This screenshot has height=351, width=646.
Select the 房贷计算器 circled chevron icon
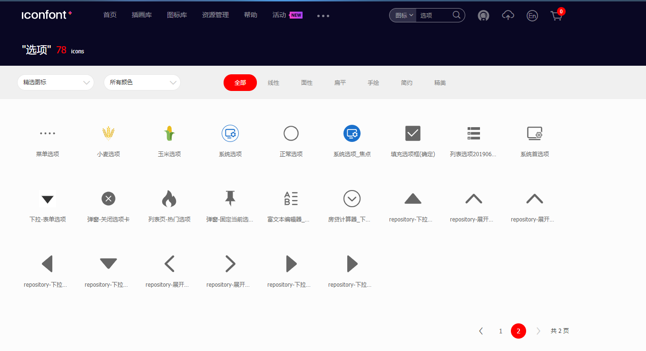pos(352,199)
